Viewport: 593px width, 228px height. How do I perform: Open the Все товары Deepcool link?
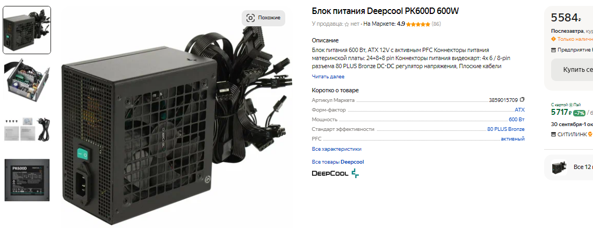pyautogui.click(x=338, y=162)
